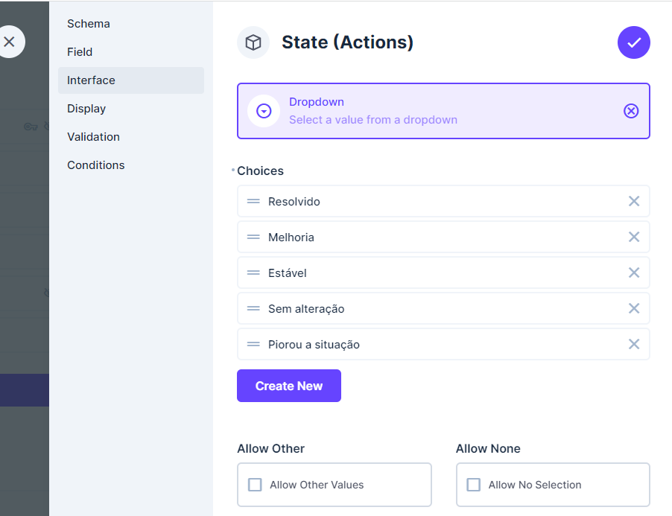
Task: Open the Field tab
Action: [78, 52]
